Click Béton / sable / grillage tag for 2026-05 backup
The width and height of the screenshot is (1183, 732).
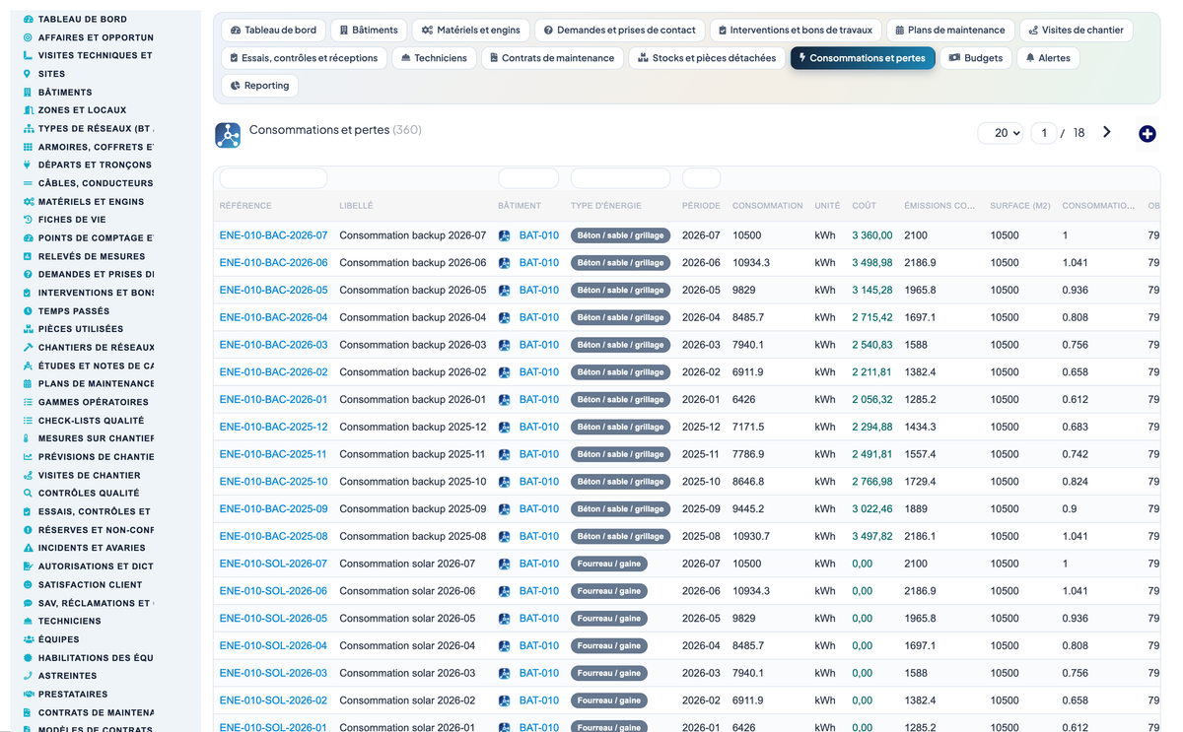pos(620,291)
